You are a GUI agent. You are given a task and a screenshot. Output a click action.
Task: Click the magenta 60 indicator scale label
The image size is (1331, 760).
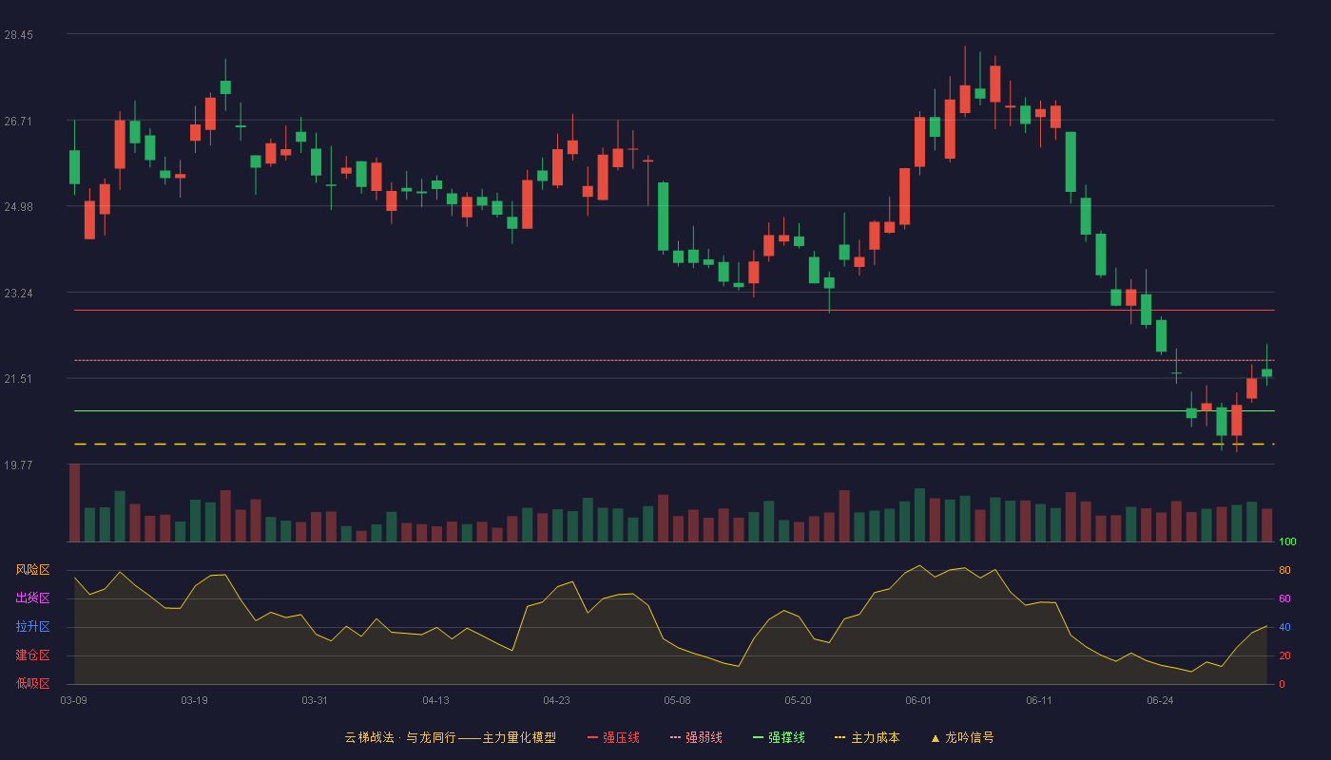click(1284, 599)
